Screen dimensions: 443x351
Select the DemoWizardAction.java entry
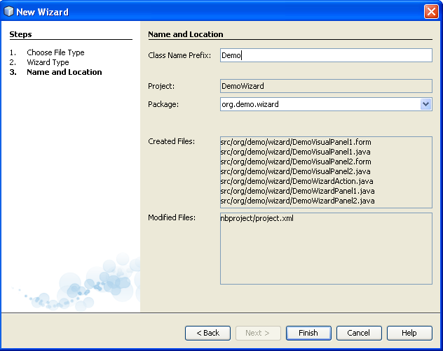pyautogui.click(x=297, y=181)
